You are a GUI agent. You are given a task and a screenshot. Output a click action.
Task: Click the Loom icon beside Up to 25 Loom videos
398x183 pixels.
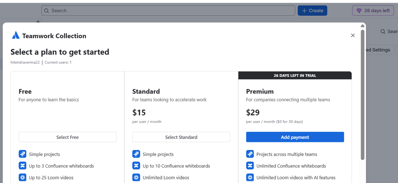[x=22, y=177]
